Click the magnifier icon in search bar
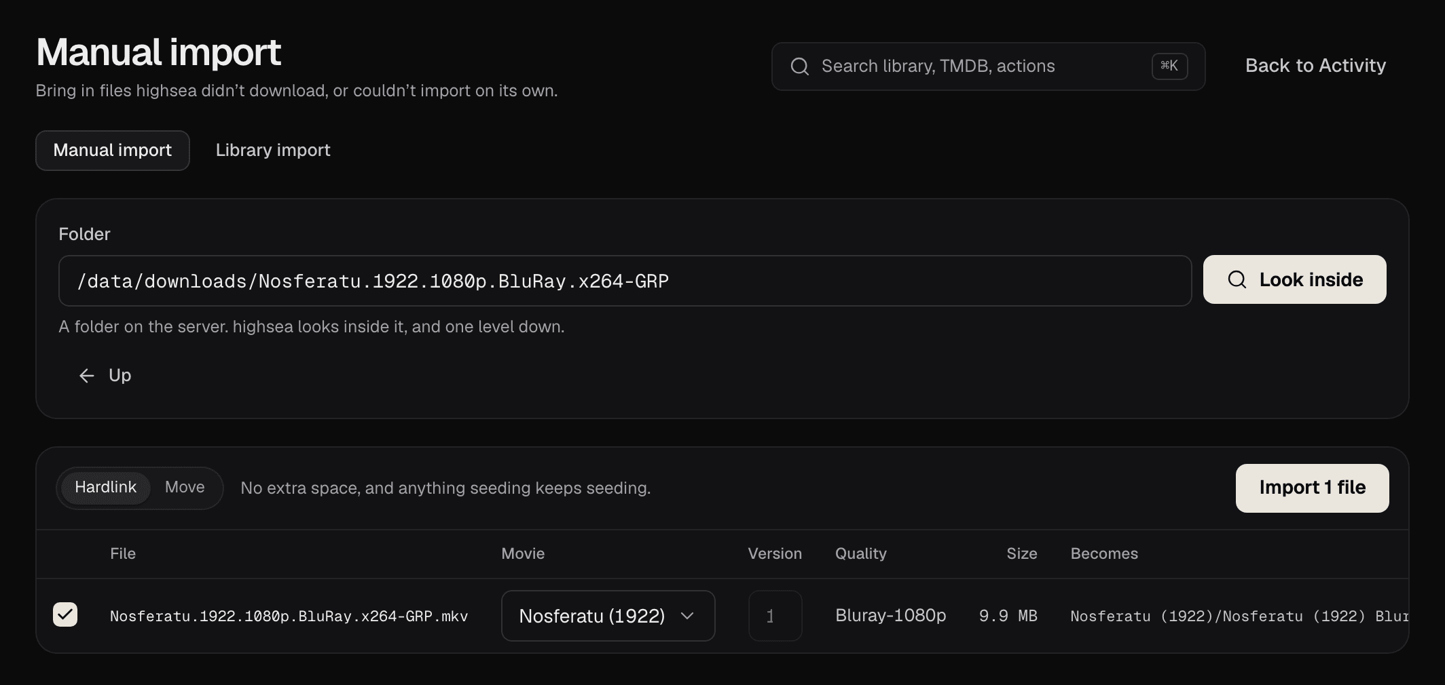 800,66
